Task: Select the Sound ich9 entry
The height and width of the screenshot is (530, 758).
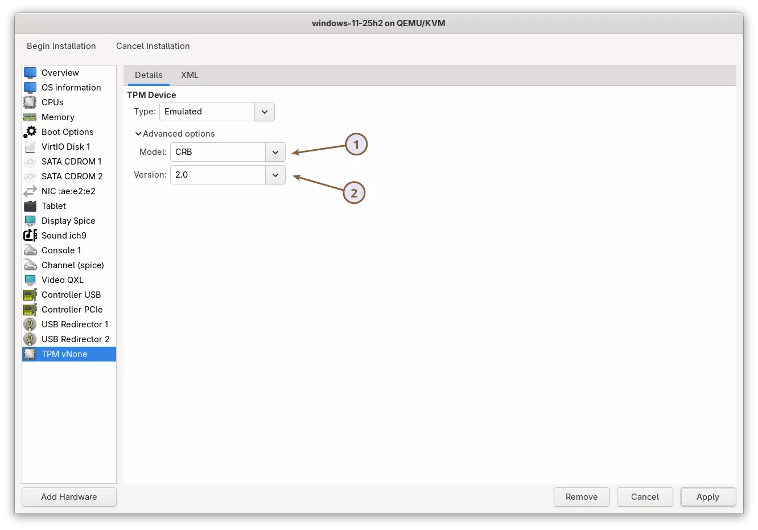Action: pos(69,236)
